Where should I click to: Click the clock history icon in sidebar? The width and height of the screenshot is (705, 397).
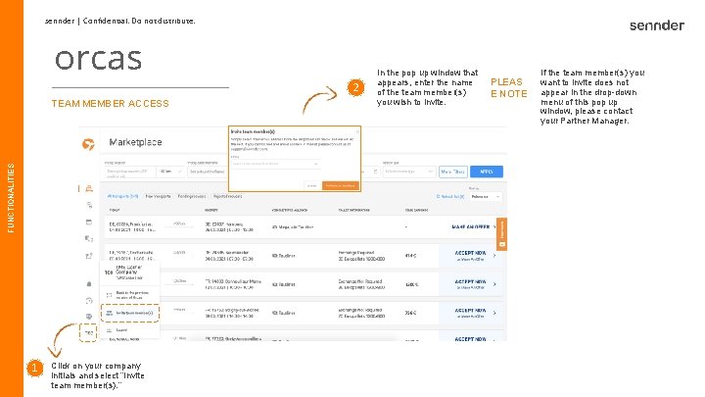click(88, 300)
